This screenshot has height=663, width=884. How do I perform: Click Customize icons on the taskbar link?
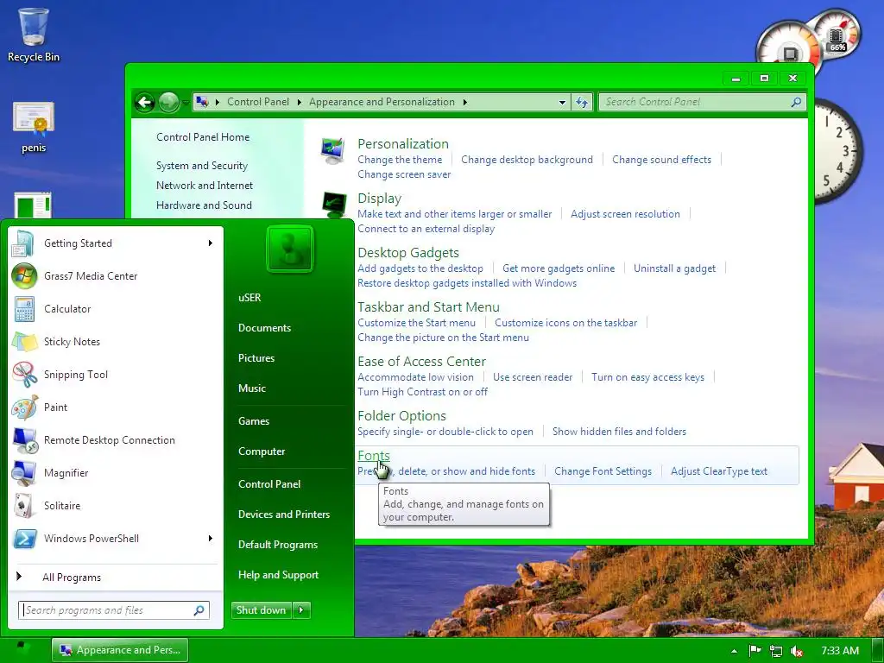coord(566,323)
